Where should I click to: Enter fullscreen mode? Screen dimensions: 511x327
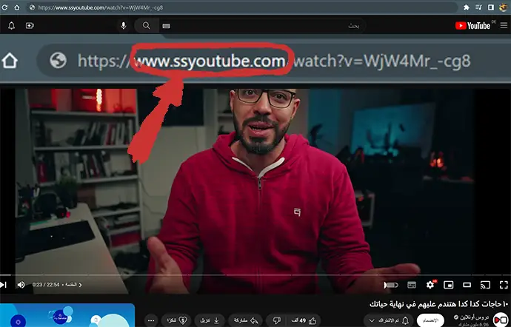click(504, 285)
